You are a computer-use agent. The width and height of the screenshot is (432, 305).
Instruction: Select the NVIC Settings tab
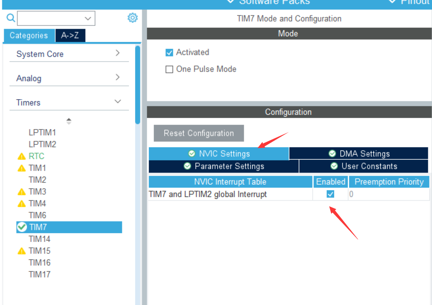pyautogui.click(x=219, y=154)
